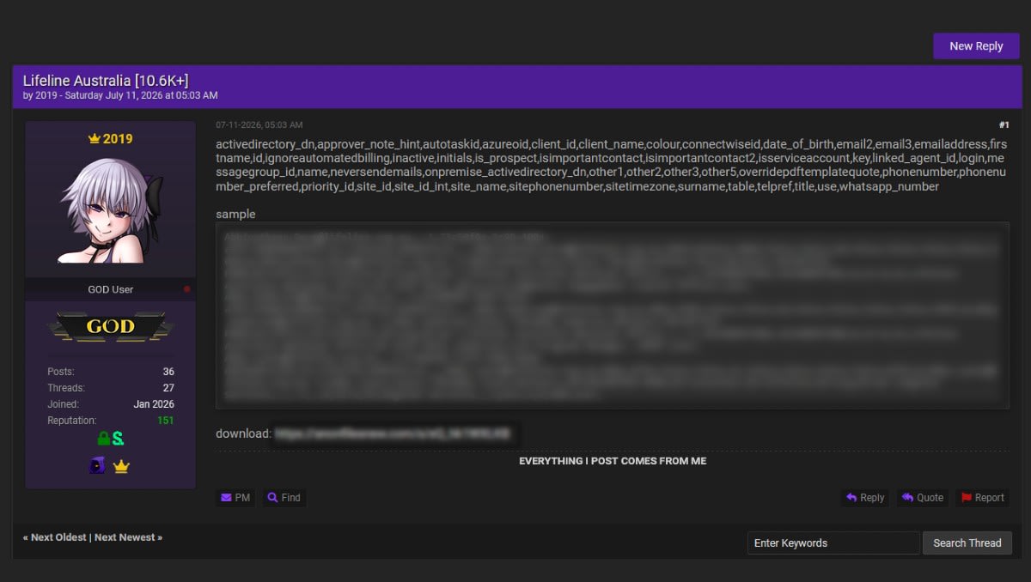Click the Search Thread button
Image resolution: width=1031 pixels, height=582 pixels.
(967, 543)
